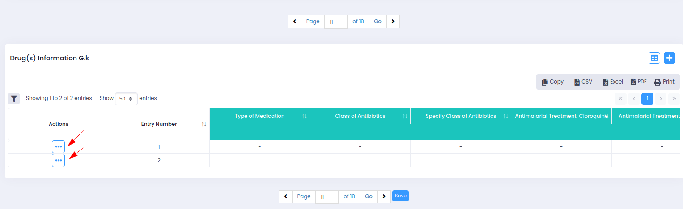Image resolution: width=683 pixels, height=209 pixels.
Task: Print the drug information table
Action: [664, 82]
